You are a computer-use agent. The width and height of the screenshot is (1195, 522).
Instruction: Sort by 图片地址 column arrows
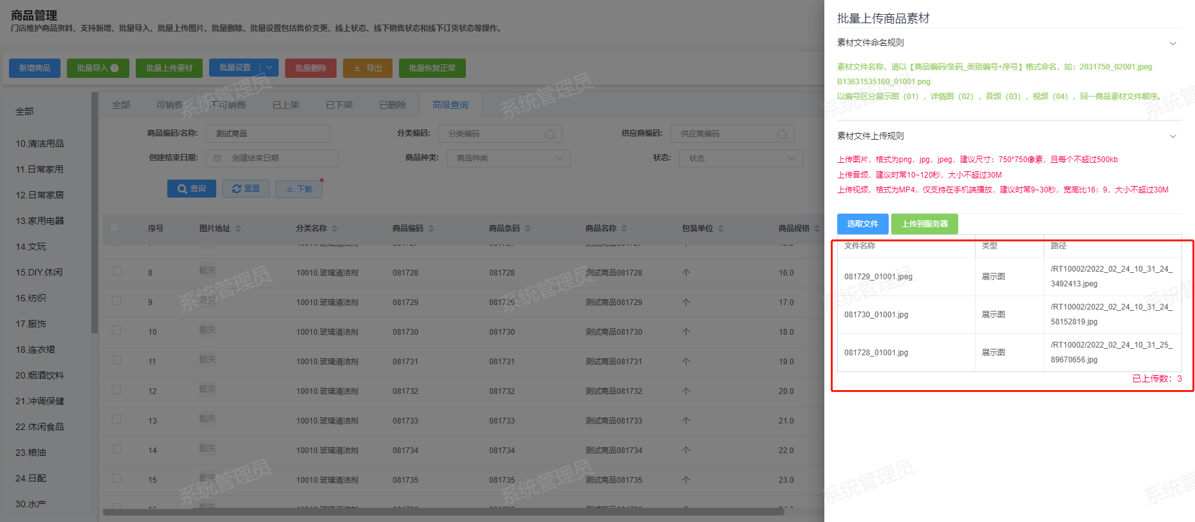pyautogui.click(x=238, y=228)
